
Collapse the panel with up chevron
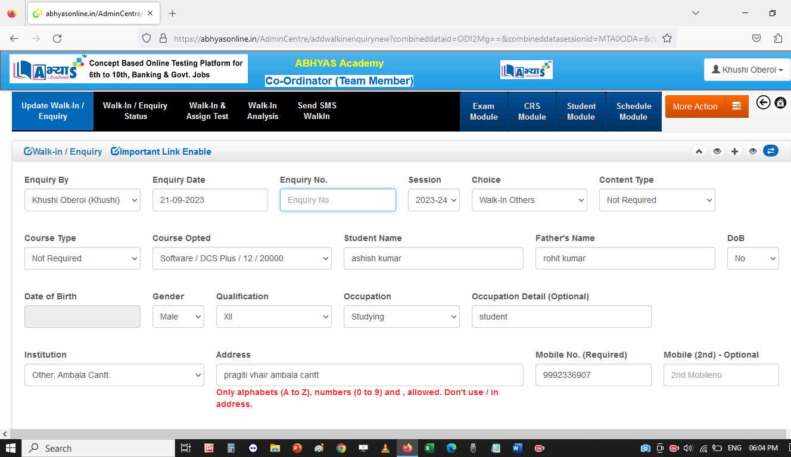699,151
